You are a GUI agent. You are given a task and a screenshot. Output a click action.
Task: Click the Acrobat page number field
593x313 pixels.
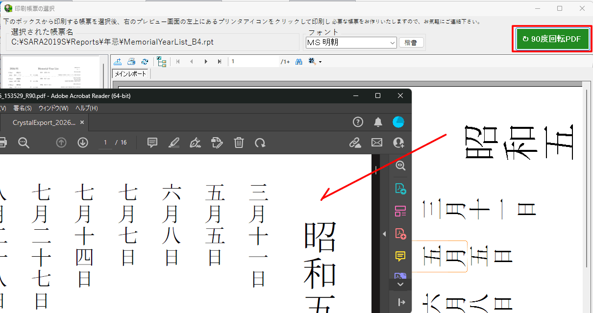tap(104, 143)
